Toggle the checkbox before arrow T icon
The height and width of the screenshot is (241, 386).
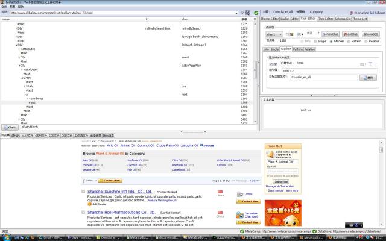click(x=362, y=64)
